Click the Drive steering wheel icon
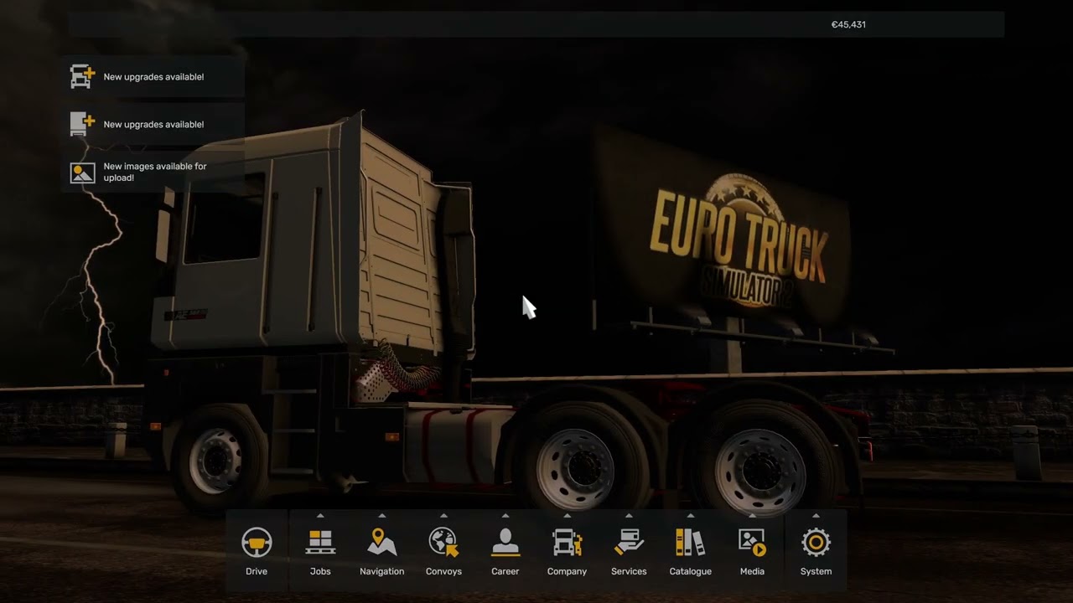Viewport: 1073px width, 603px height. click(x=257, y=543)
